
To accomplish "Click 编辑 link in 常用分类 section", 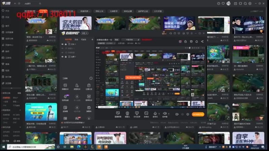I will click(x=19, y=93).
